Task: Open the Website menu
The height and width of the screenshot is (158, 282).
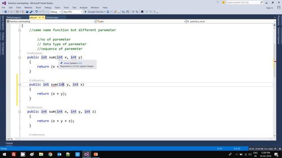Action: pos(28,7)
